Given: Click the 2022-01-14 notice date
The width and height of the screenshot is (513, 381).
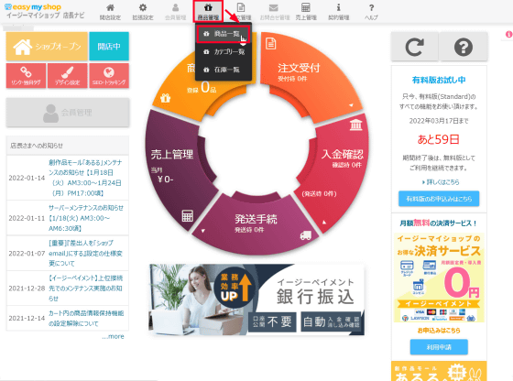Looking at the screenshot, I should 27,178.
